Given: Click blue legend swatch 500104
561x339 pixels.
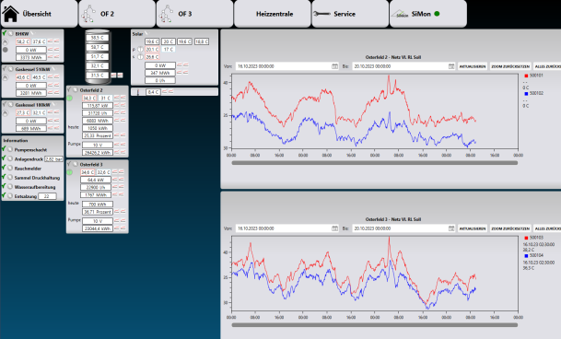Looking at the screenshot, I should point(526,255).
